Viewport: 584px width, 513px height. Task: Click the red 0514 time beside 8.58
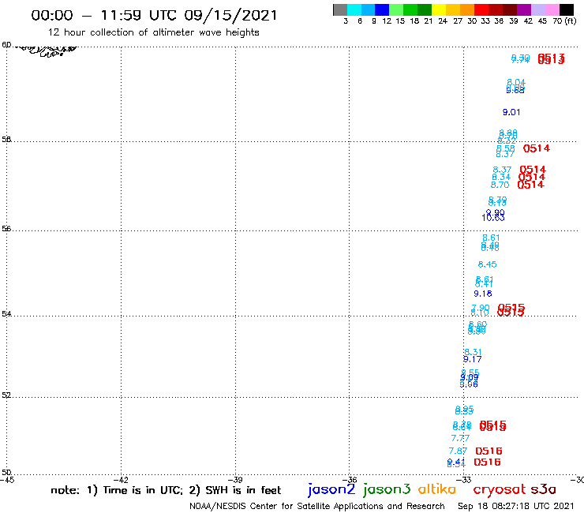tap(537, 148)
